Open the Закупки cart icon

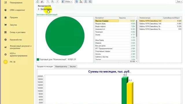pos(5,25)
